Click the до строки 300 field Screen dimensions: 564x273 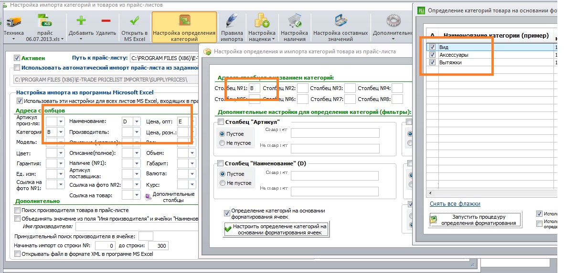pos(158,246)
